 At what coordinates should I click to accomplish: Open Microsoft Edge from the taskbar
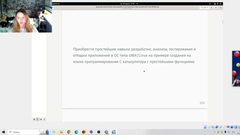point(76,132)
